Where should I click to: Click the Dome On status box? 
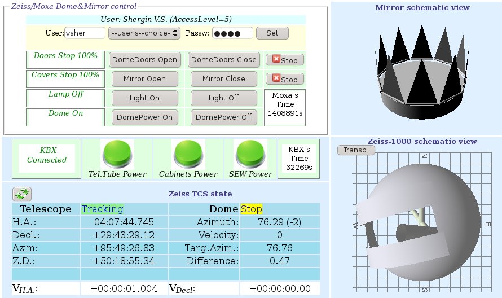65,117
